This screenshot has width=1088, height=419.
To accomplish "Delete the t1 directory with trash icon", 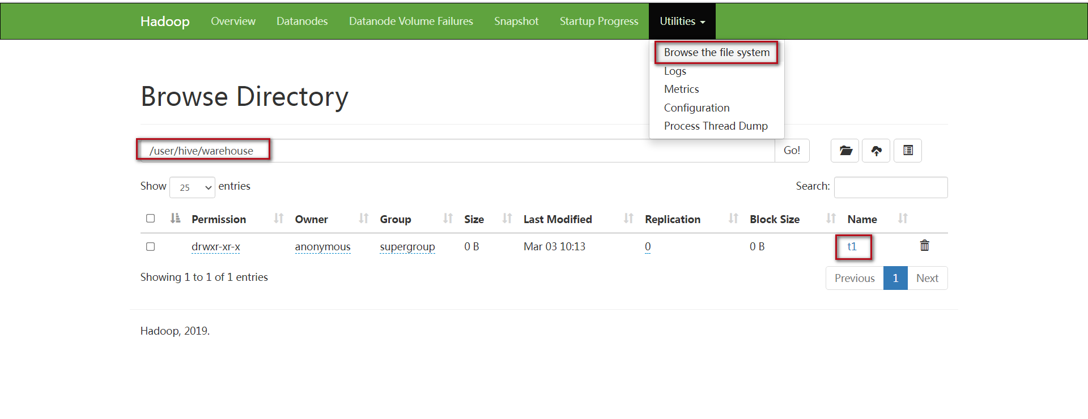I will pyautogui.click(x=925, y=246).
